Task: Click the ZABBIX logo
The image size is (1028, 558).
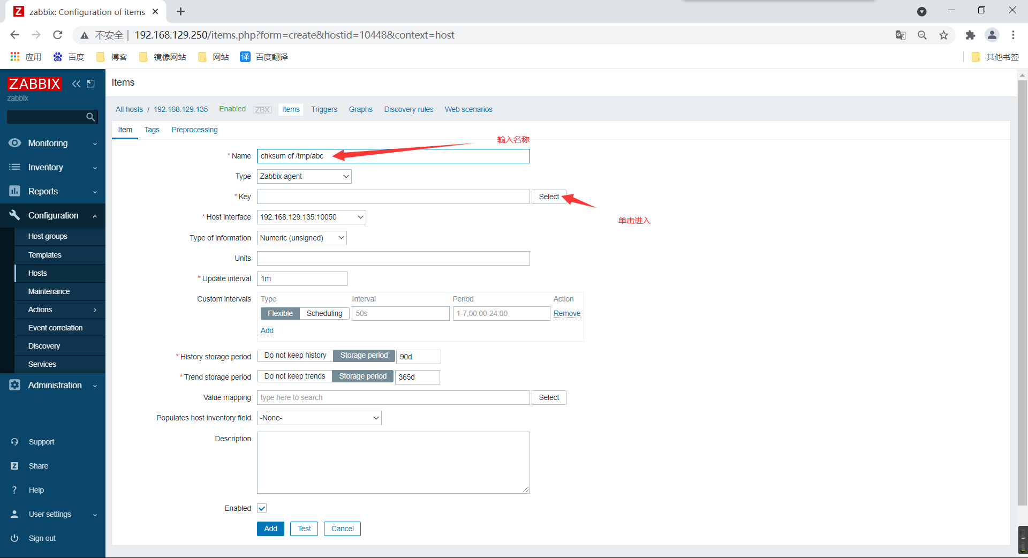Action: [34, 84]
